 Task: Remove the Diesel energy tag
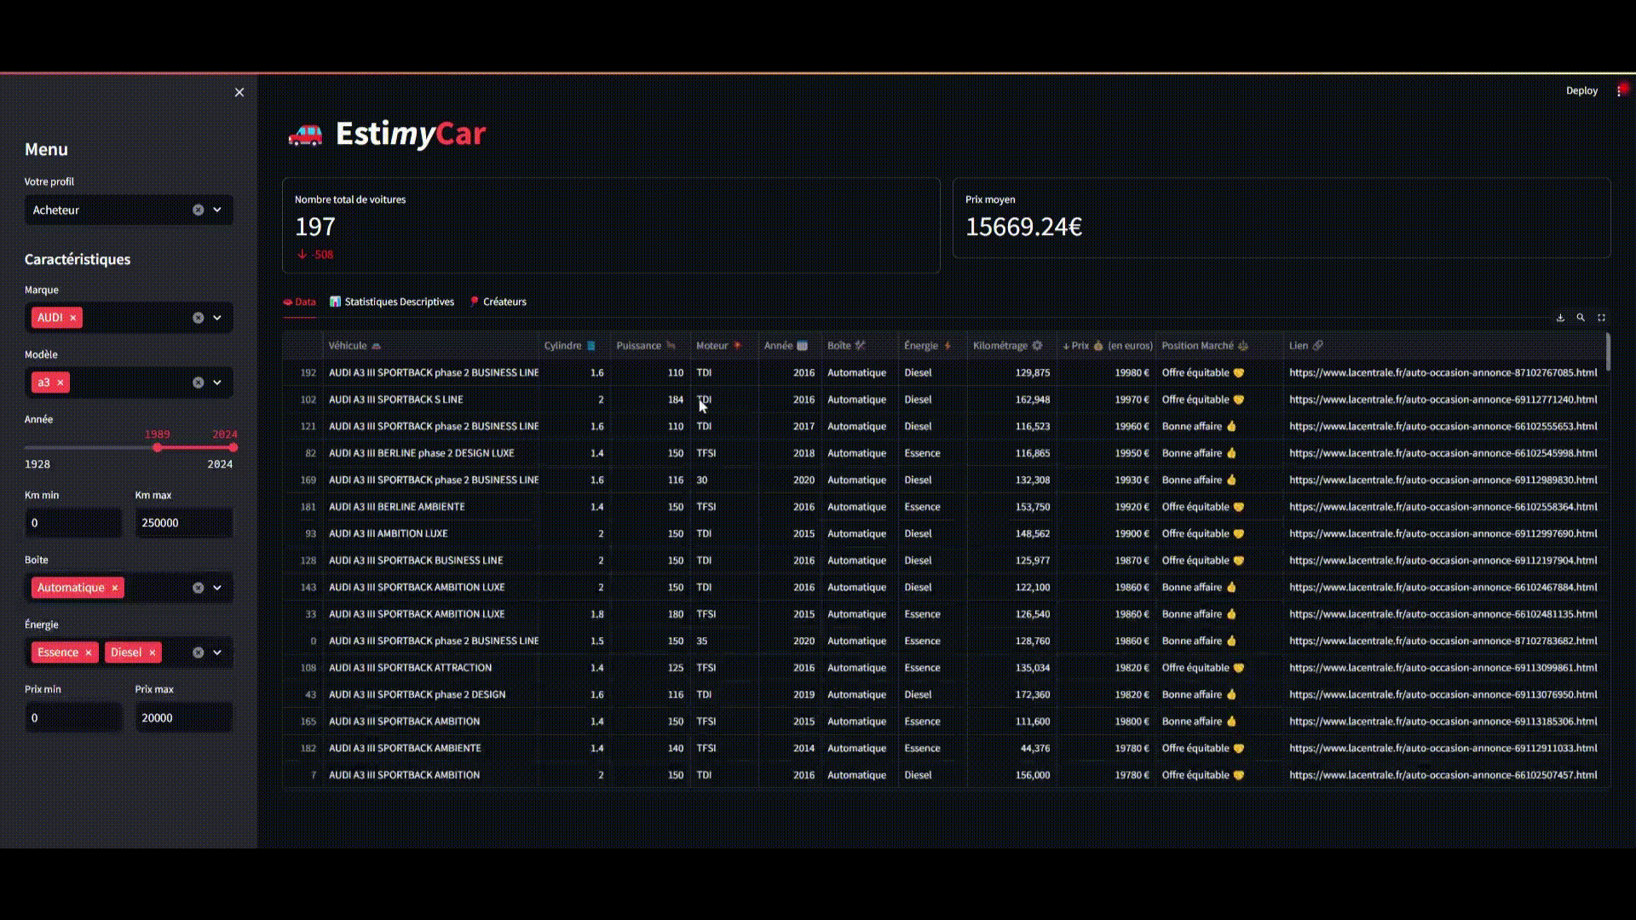point(153,653)
